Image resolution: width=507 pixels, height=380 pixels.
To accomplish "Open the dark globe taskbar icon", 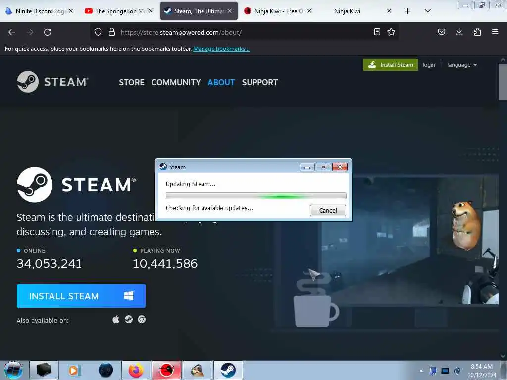I will (106, 370).
